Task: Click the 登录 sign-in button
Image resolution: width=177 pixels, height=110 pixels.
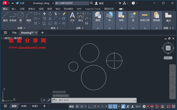Action: click(99, 3)
